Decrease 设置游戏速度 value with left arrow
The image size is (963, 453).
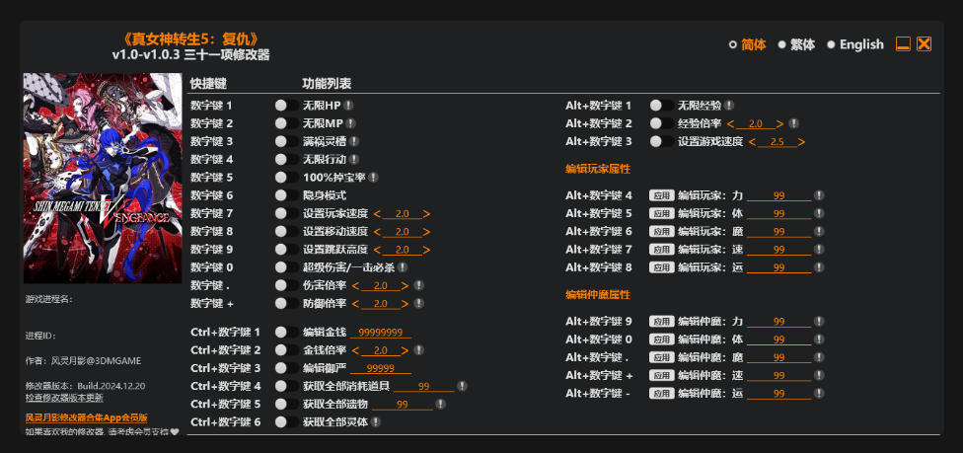point(752,142)
